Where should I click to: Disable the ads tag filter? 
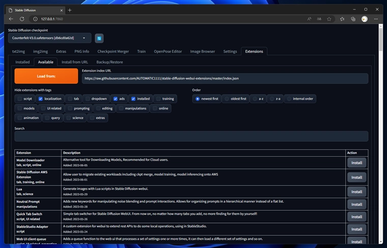click(x=116, y=98)
